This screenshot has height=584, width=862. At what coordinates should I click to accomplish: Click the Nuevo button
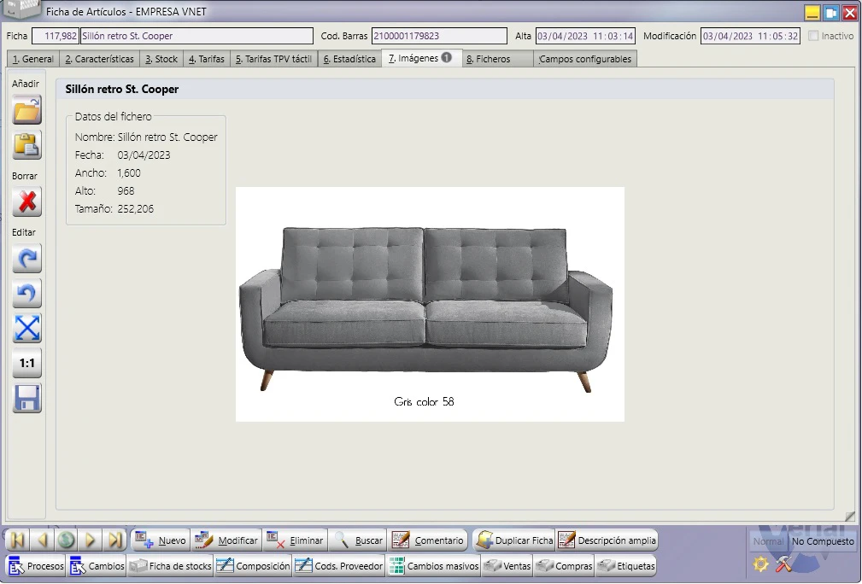coord(161,540)
